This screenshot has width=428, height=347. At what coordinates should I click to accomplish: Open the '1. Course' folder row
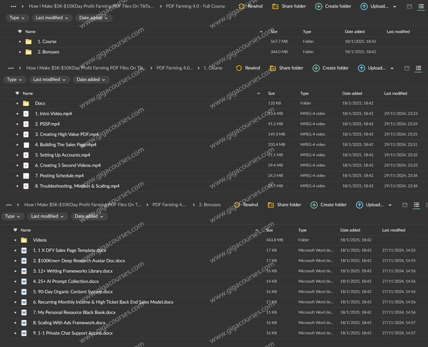47,42
